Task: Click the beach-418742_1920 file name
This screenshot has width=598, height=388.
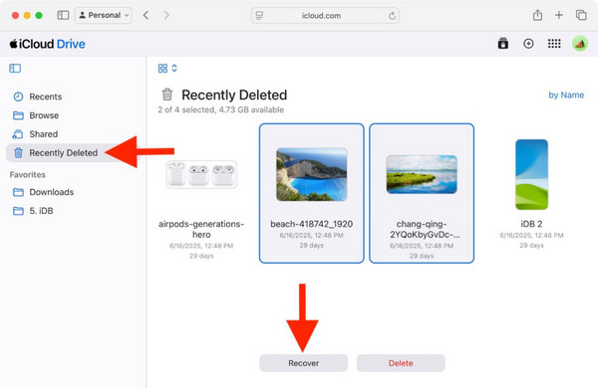Action: click(312, 224)
